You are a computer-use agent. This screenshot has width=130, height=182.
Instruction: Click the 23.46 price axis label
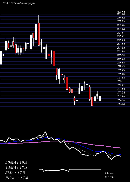(x=121, y=25)
